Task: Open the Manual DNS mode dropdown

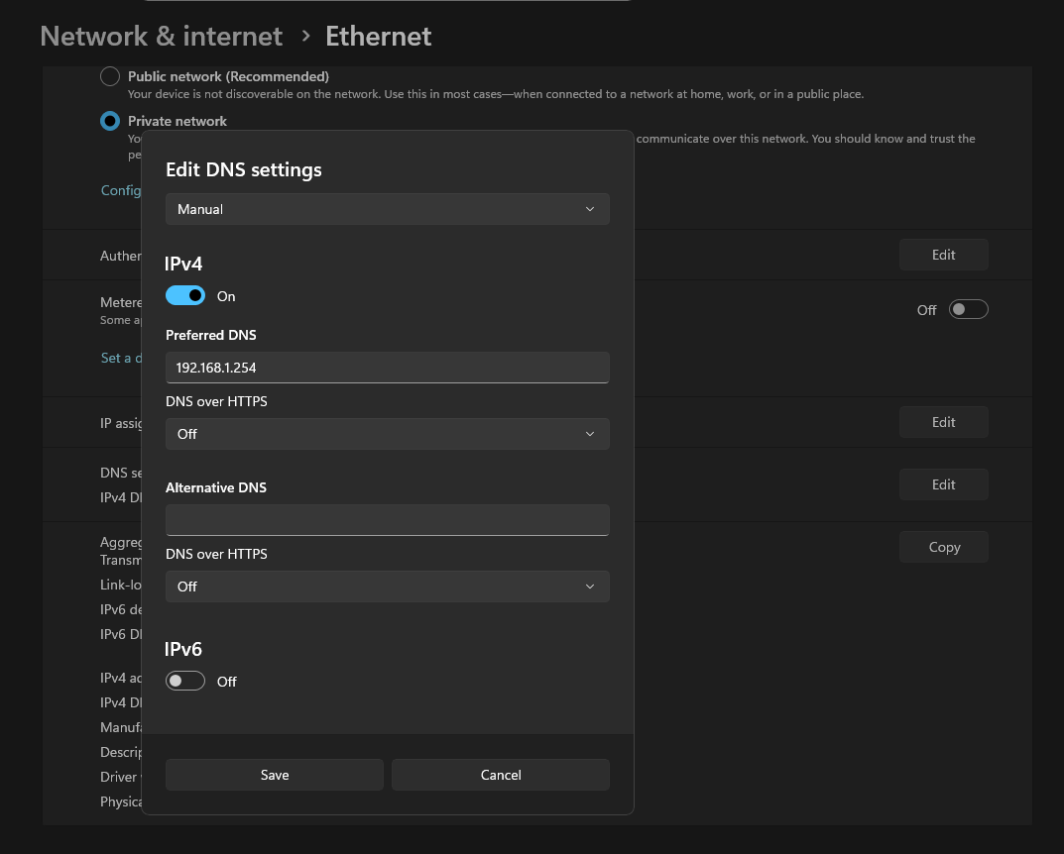Action: tap(387, 209)
